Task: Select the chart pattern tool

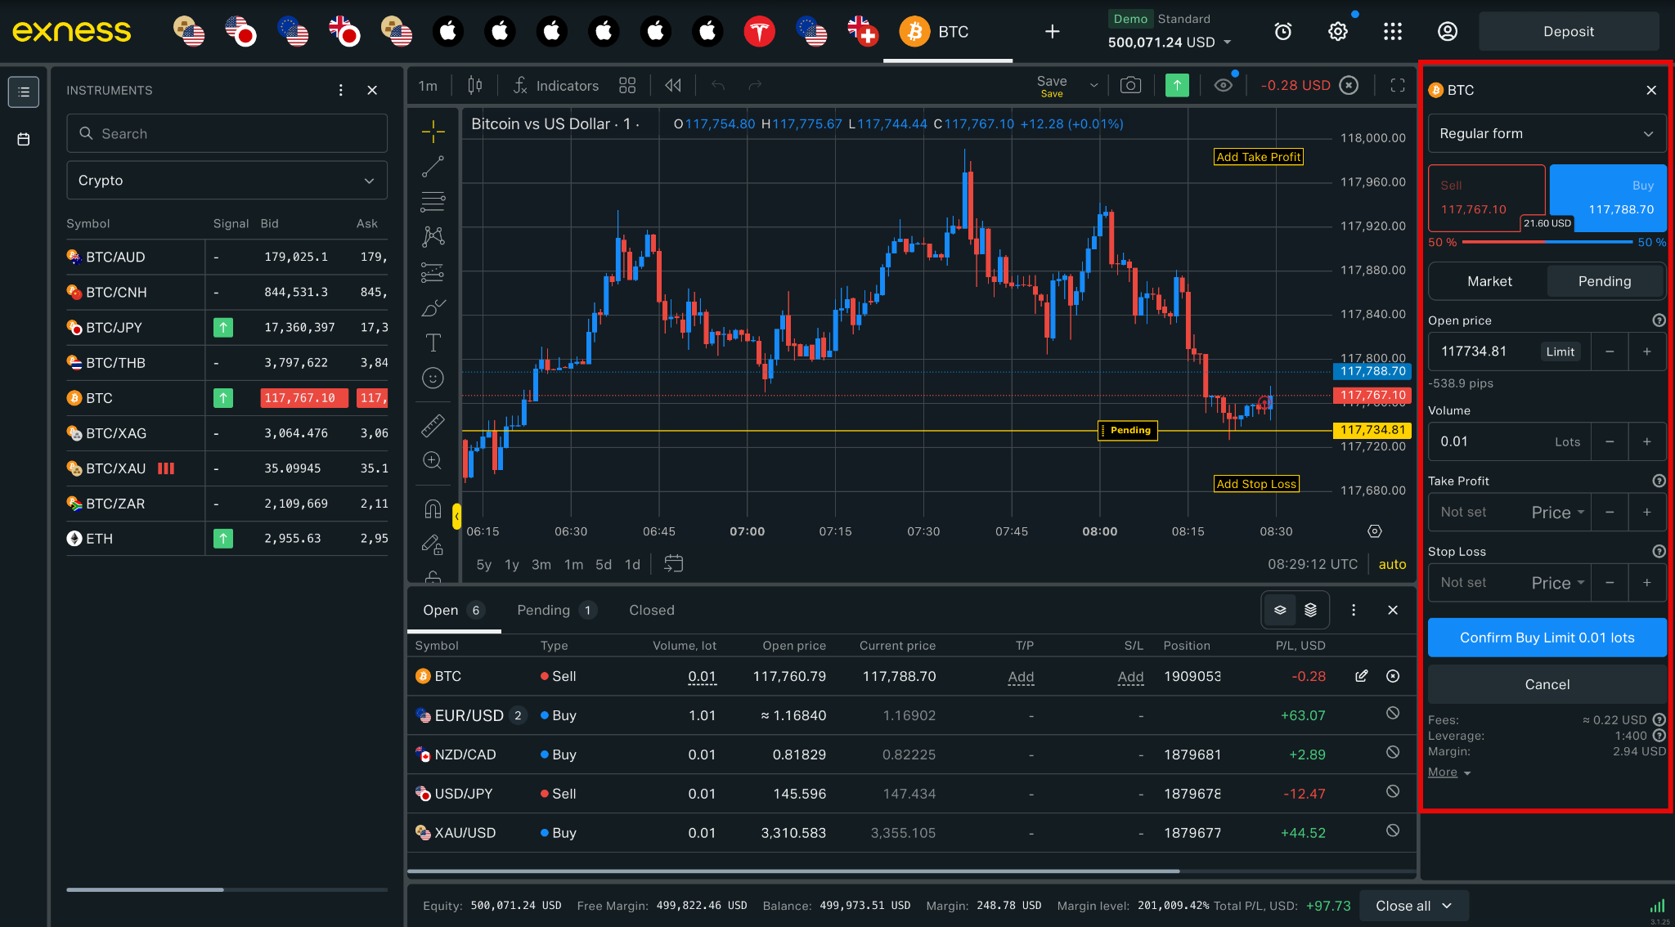Action: click(433, 236)
